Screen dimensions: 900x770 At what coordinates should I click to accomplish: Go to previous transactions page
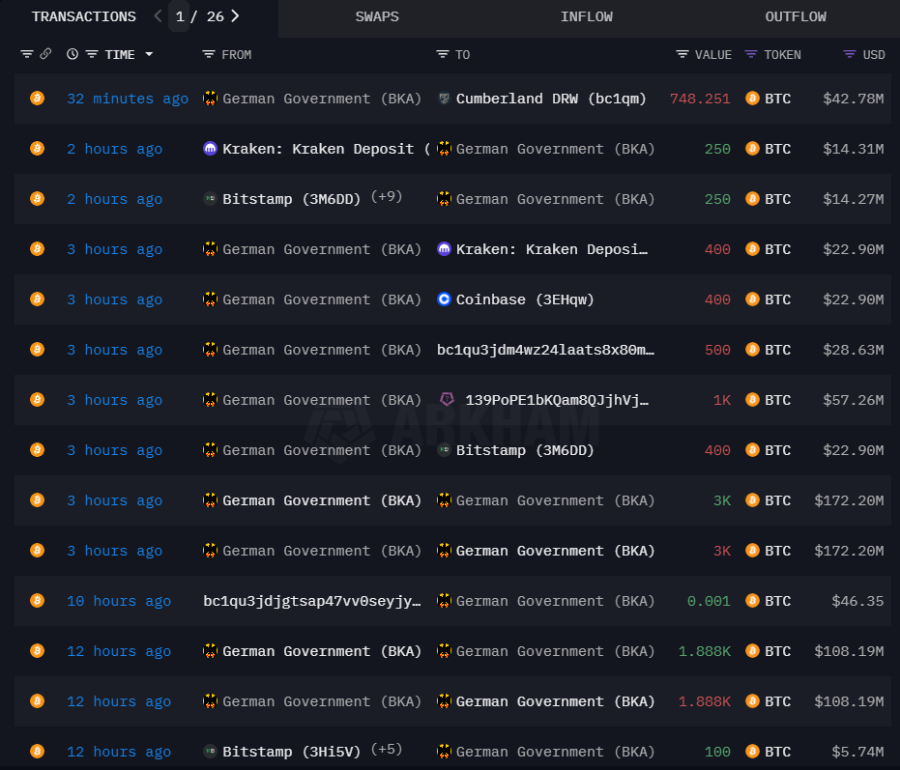coord(159,16)
